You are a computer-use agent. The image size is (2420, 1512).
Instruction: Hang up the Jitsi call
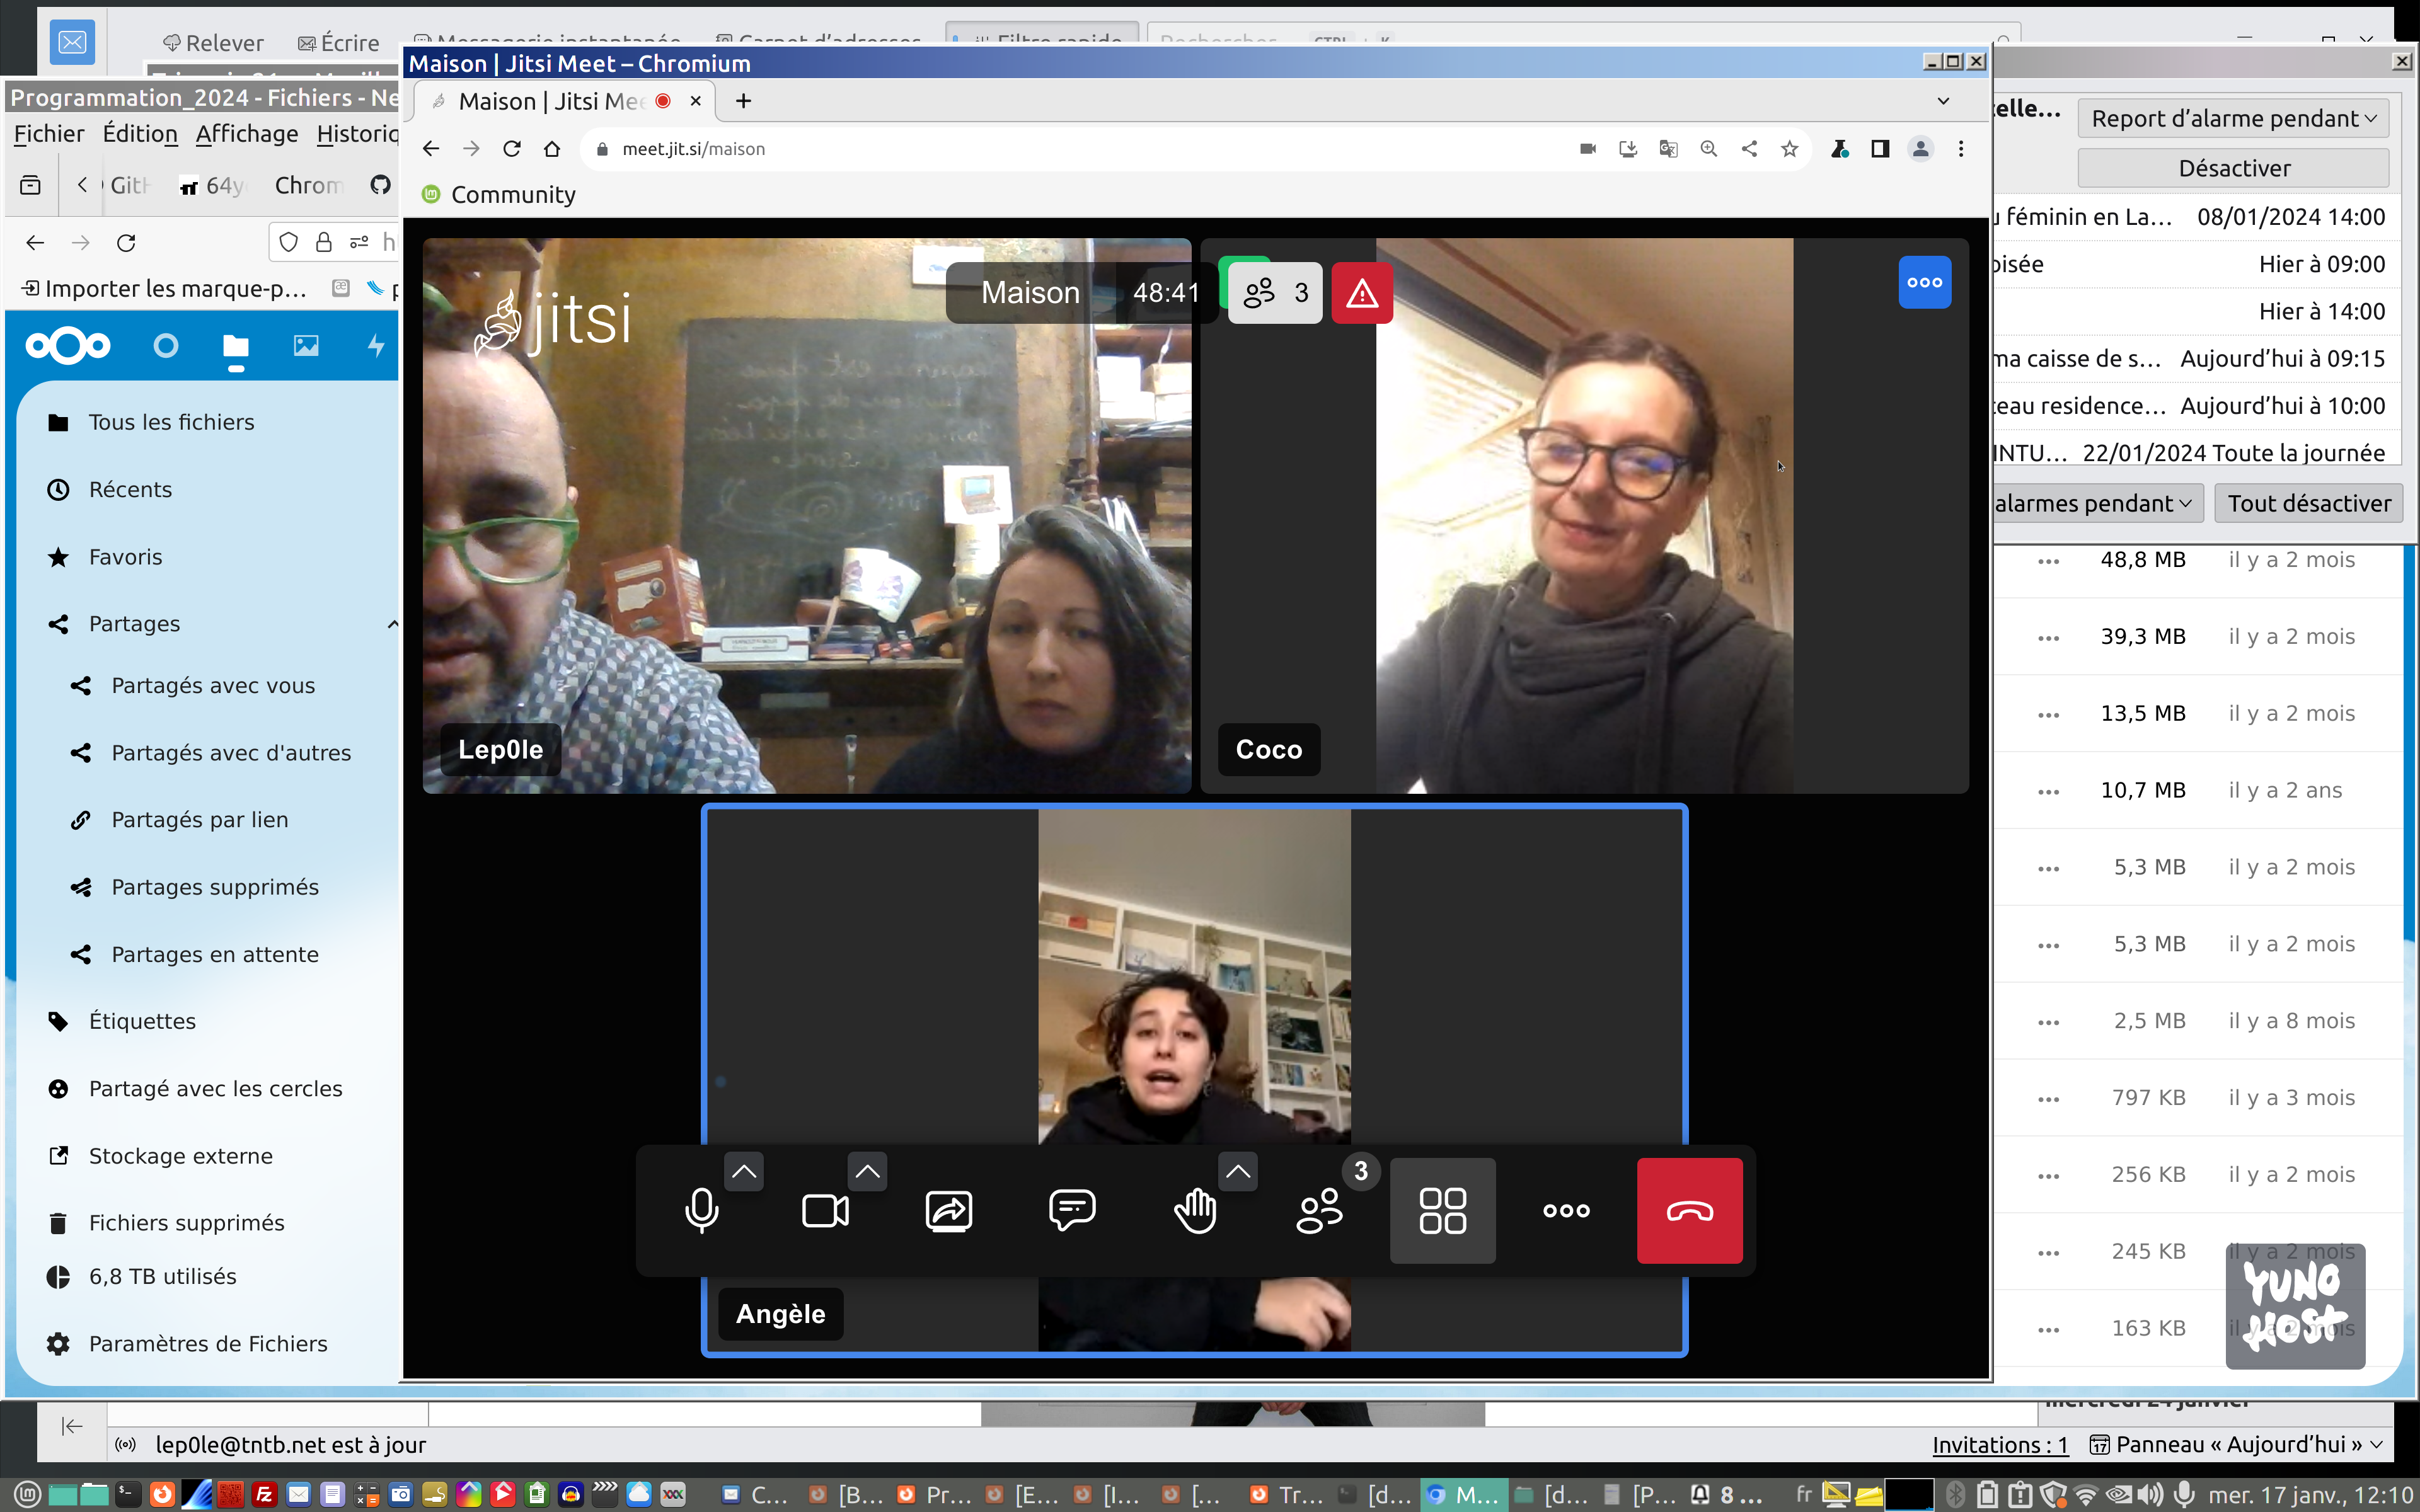click(x=1689, y=1211)
